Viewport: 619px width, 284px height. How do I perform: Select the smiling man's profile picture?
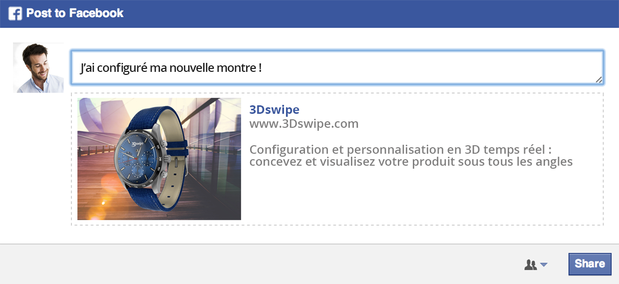[38, 67]
